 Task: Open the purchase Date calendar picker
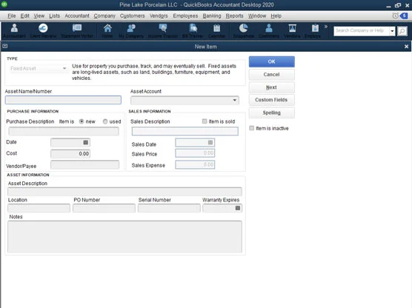point(86,142)
